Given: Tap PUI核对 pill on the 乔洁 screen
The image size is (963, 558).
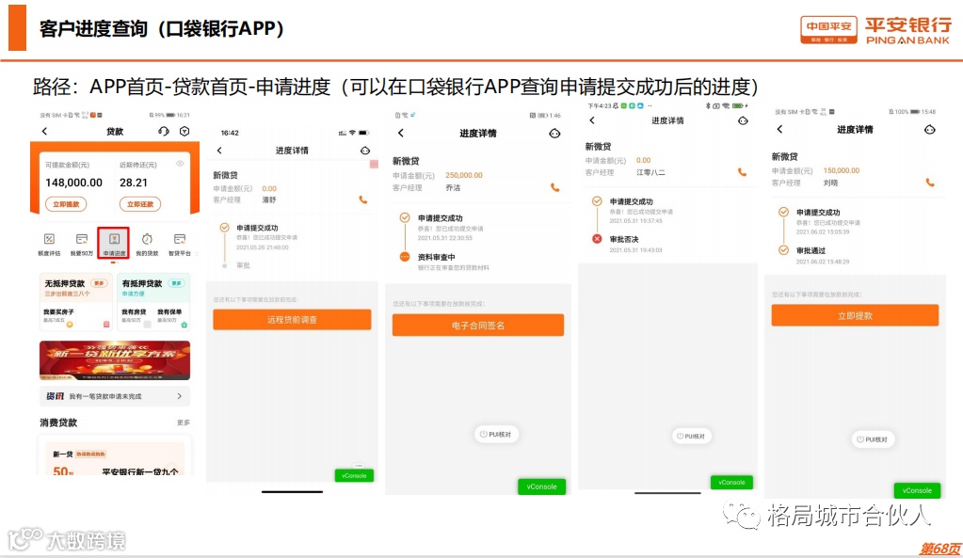Looking at the screenshot, I should (x=496, y=434).
